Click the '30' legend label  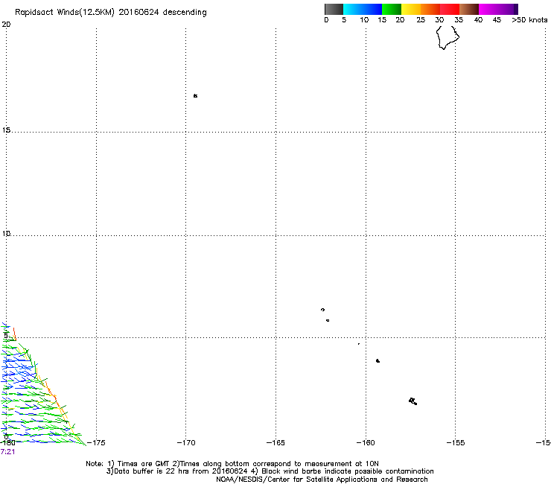439,20
